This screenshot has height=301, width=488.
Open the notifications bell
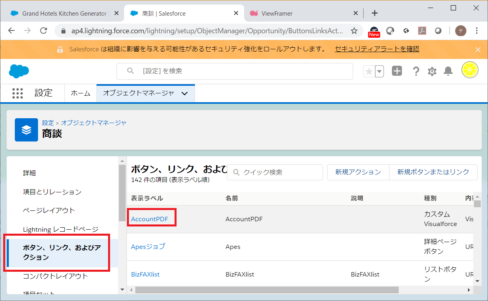click(x=448, y=71)
